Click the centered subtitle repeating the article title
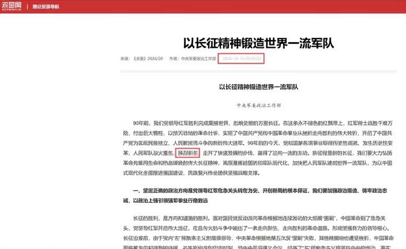406x249 pixels. [x=258, y=87]
